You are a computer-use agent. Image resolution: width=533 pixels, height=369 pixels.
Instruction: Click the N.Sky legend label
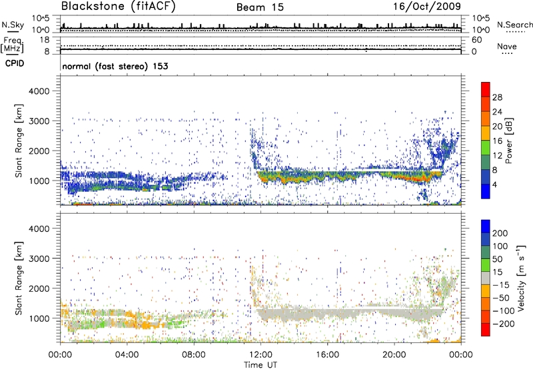click(x=13, y=25)
